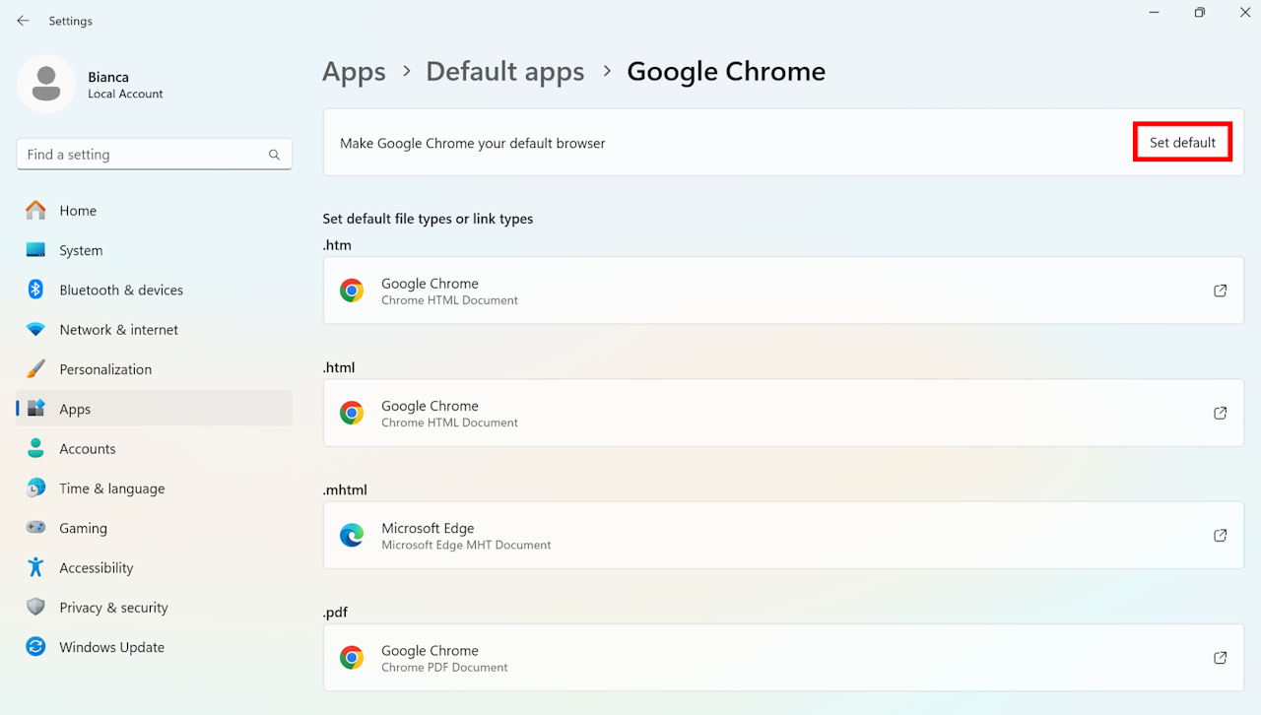Click the back arrow in Settings
The height and width of the screenshot is (715, 1261).
tap(23, 21)
